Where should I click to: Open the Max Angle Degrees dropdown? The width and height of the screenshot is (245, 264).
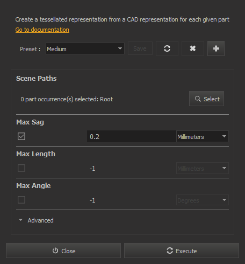203,200
